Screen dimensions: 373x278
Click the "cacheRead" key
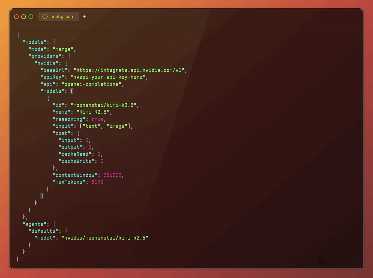click(x=75, y=154)
